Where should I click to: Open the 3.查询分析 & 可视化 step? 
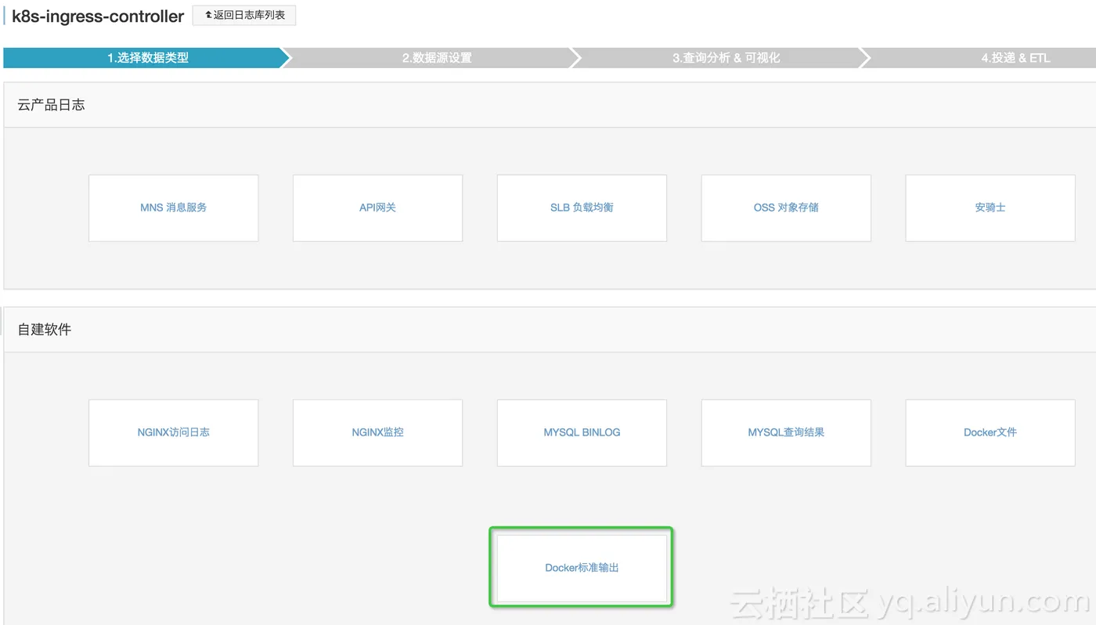pos(726,58)
